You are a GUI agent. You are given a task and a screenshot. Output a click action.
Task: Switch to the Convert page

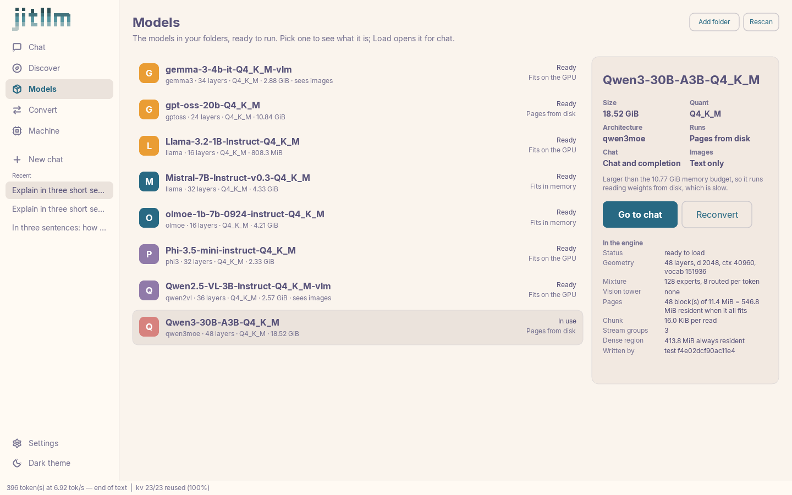point(59,110)
